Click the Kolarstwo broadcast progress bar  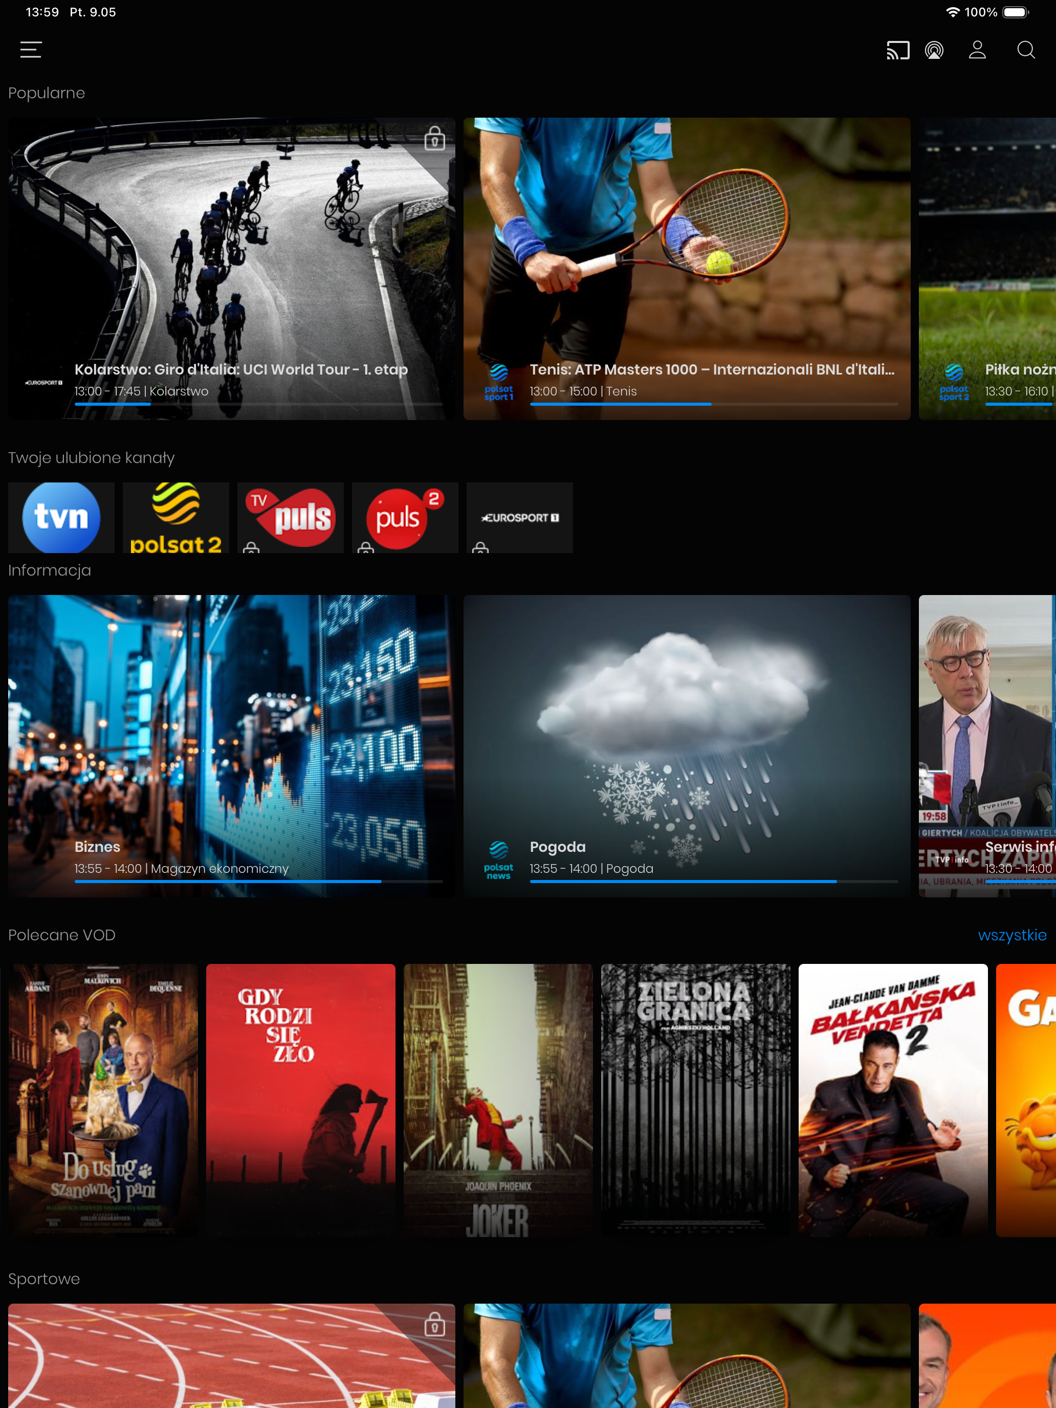[258, 404]
